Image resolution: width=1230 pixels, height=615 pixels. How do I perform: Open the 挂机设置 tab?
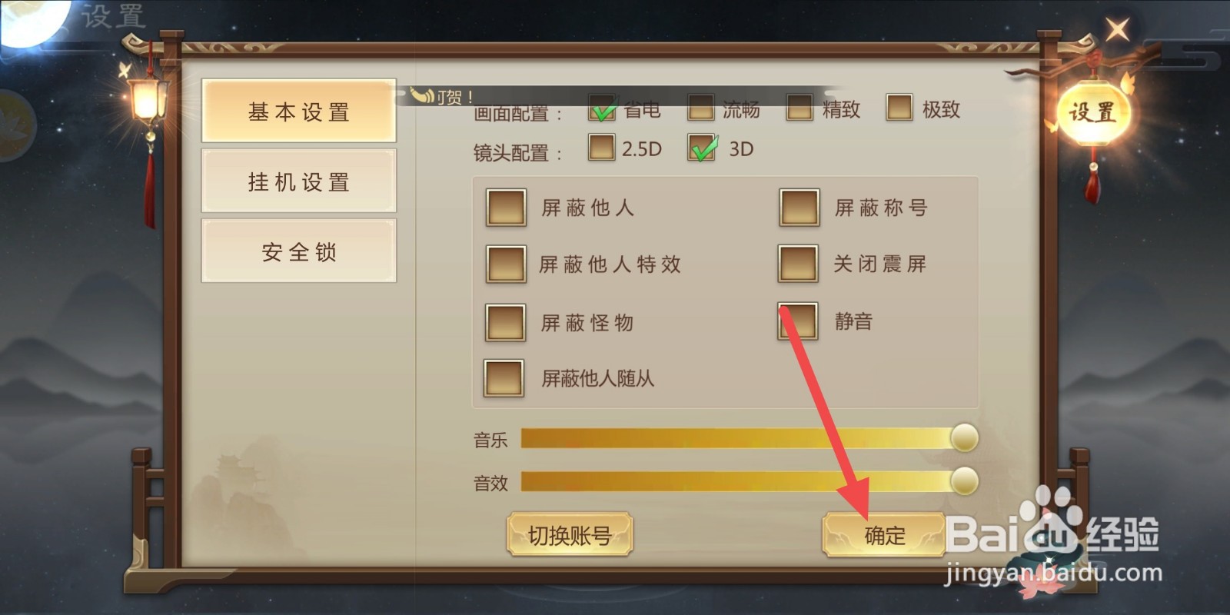click(299, 181)
